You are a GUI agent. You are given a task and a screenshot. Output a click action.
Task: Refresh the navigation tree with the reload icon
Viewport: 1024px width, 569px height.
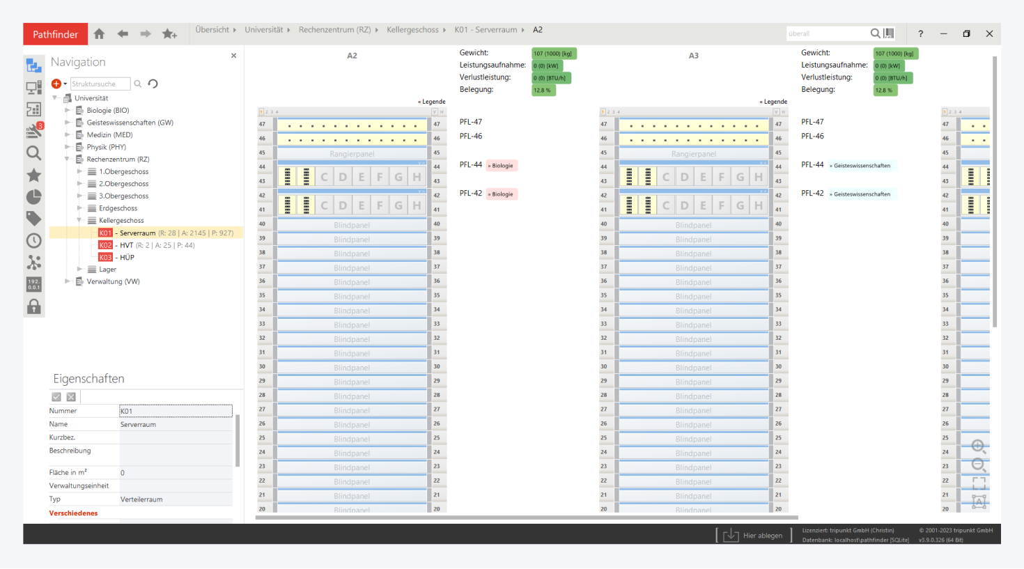[x=153, y=84]
